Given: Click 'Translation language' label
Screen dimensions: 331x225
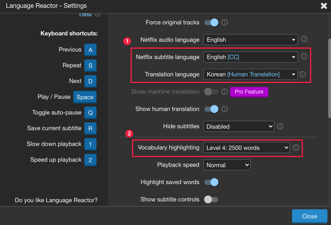Looking at the screenshot, I should point(172,74).
